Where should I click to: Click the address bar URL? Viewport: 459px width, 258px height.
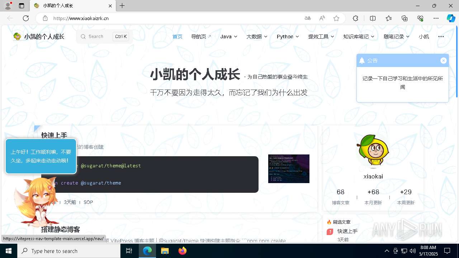pos(81,18)
